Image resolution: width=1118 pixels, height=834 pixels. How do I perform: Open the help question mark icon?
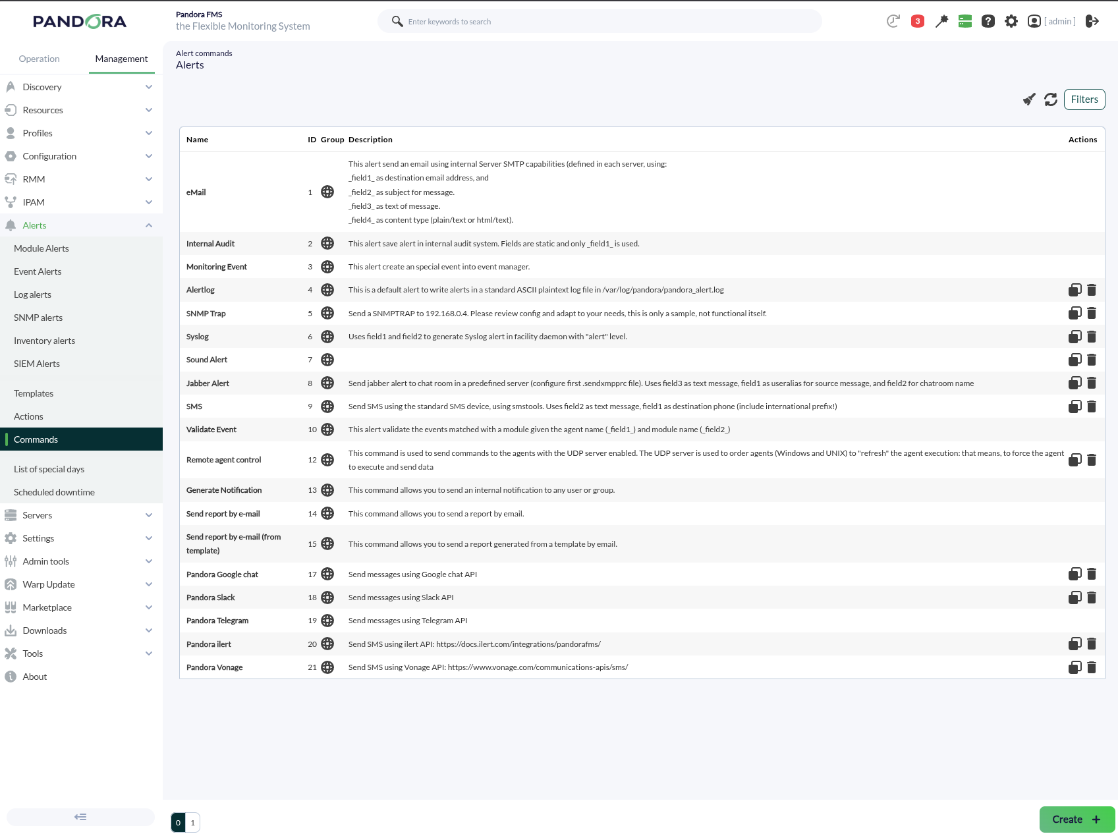[x=988, y=21]
